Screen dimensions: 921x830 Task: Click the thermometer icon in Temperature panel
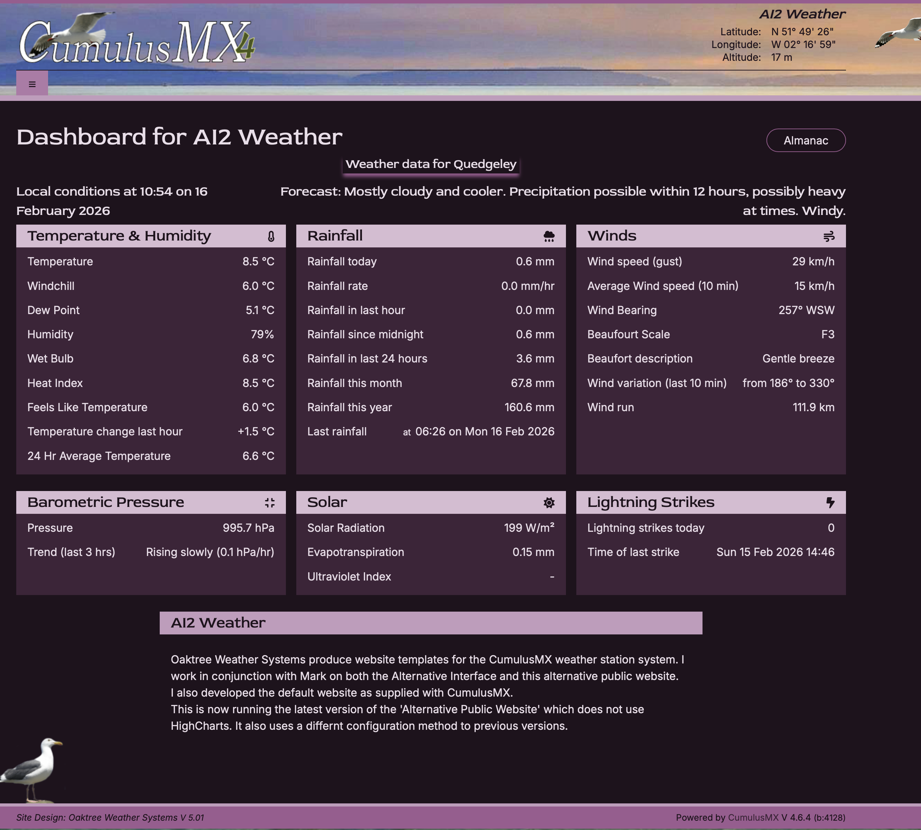tap(271, 236)
